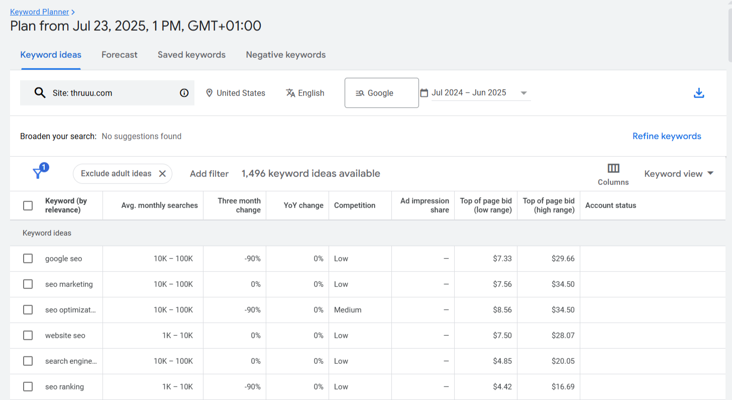The width and height of the screenshot is (732, 400).
Task: Click the website seo keyword
Action: pos(65,336)
